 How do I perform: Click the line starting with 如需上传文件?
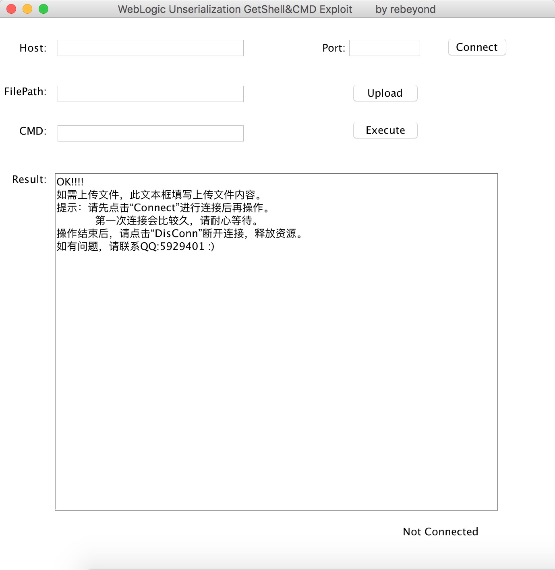pos(159,195)
